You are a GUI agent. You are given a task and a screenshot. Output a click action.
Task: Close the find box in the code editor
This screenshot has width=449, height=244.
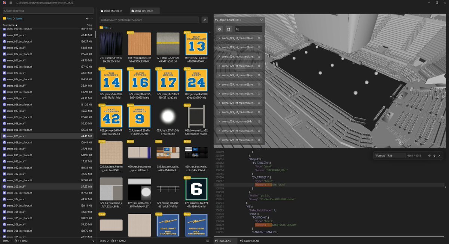pos(439,155)
